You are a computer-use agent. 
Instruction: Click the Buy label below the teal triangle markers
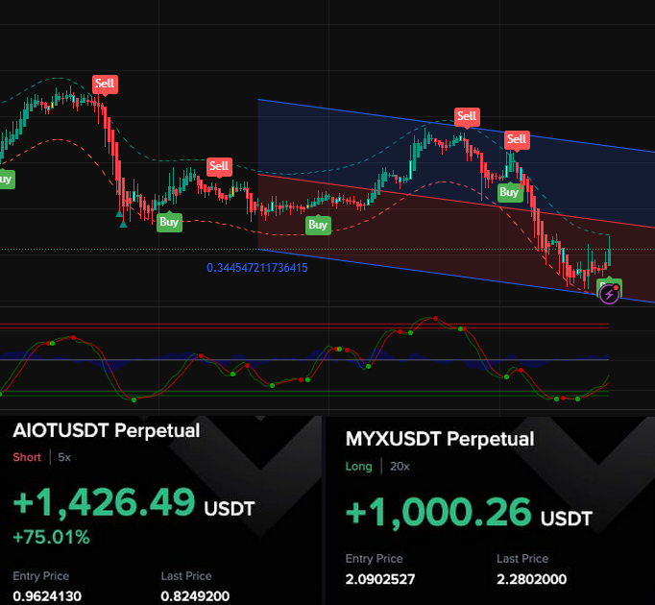169,222
